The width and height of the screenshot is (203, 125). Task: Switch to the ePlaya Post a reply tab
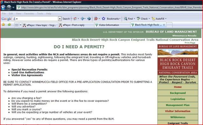pos(76,25)
